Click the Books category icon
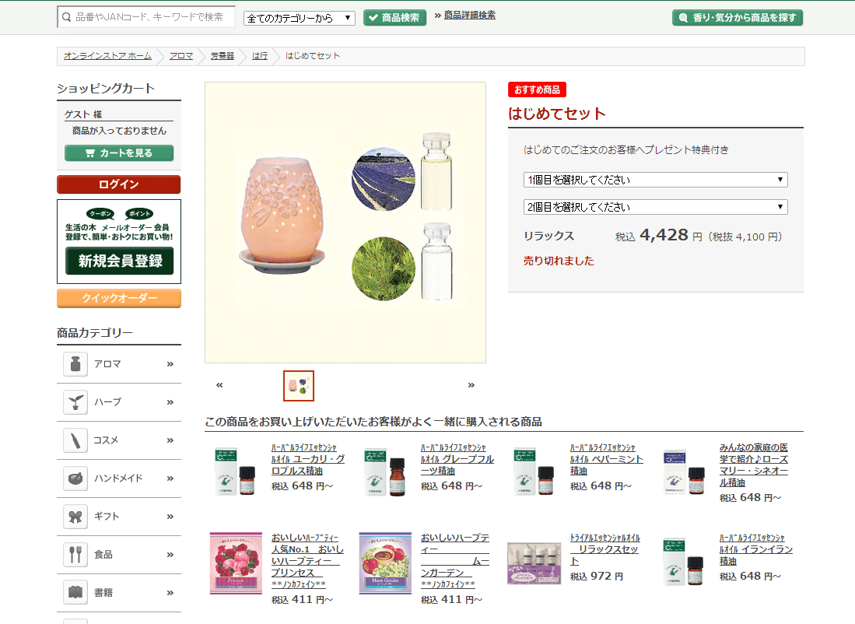Image resolution: width=855 pixels, height=624 pixels. coord(75,593)
